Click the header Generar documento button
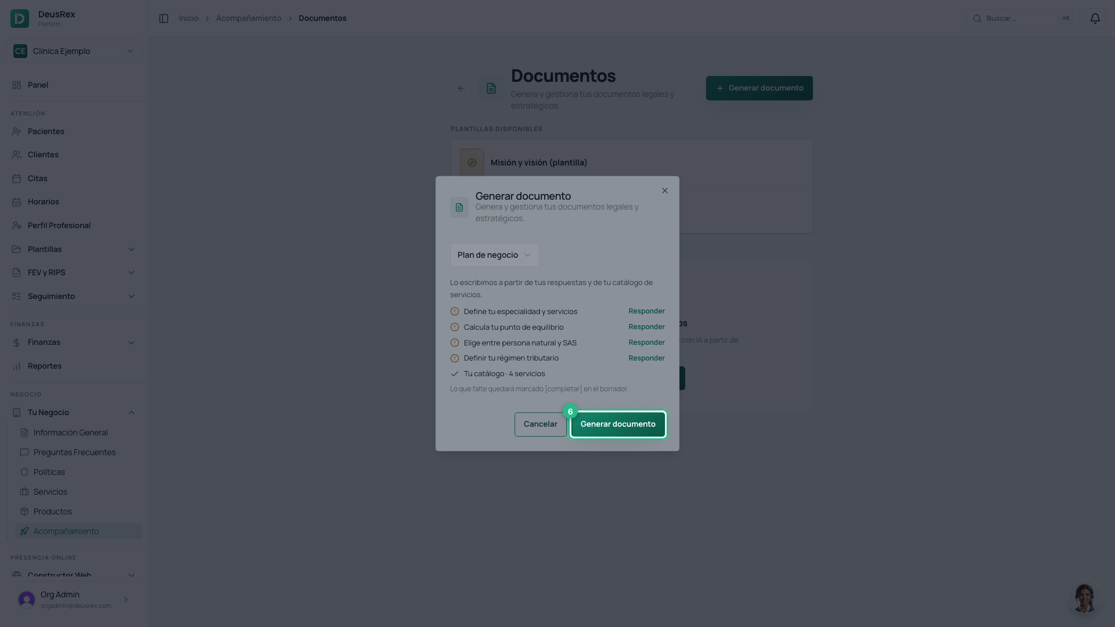 759,88
